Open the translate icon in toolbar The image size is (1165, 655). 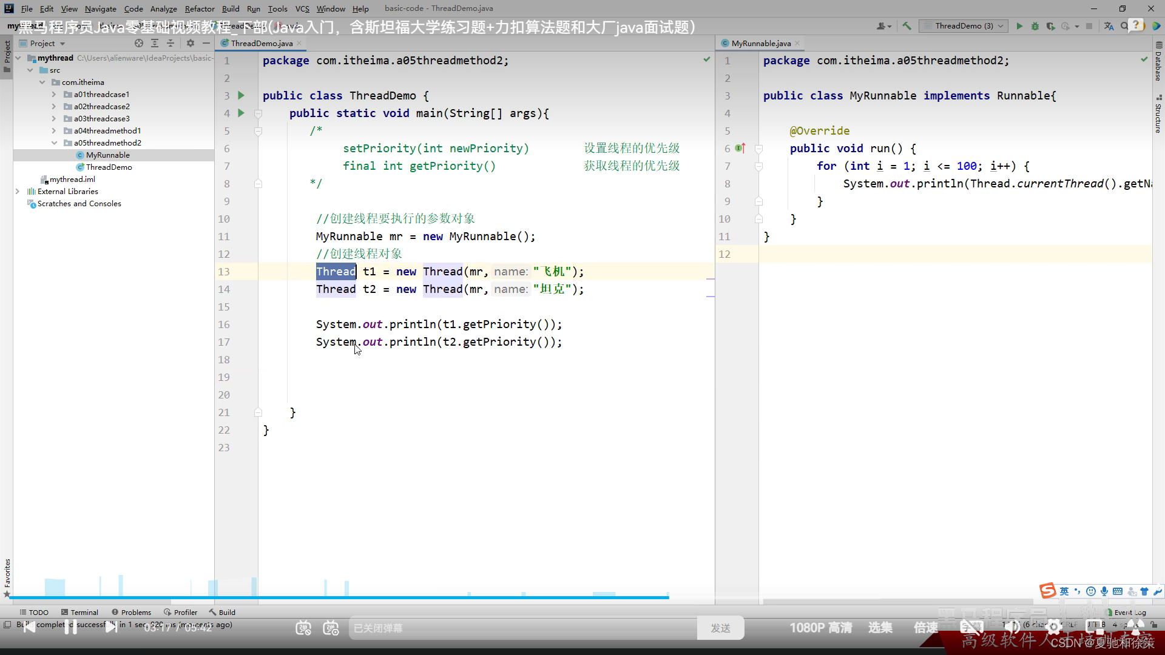[1109, 26]
